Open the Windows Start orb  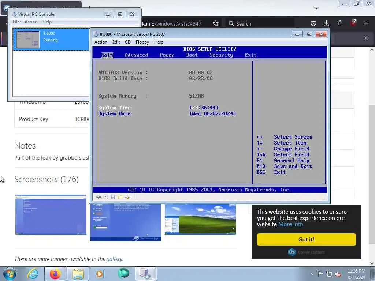(x=10, y=274)
